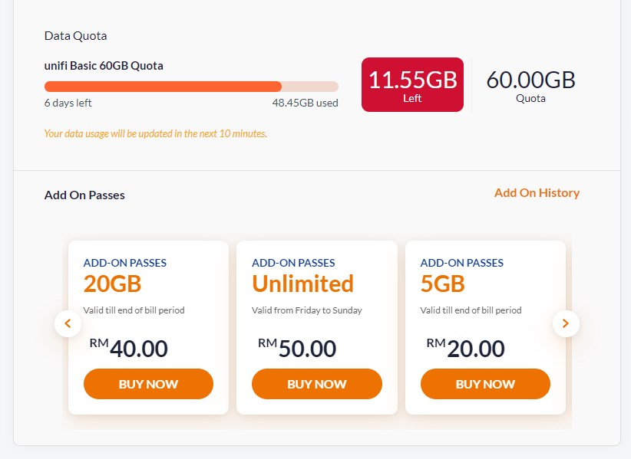Buy the 20GB add-on pass
Viewport: 631px width, 459px height.
(148, 384)
